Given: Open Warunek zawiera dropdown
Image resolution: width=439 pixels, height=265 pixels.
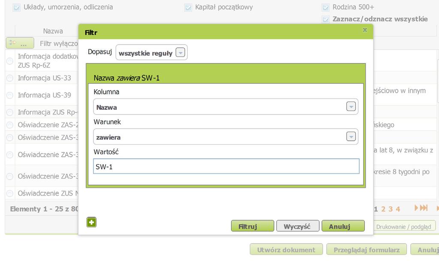Looking at the screenshot, I should pyautogui.click(x=351, y=137).
